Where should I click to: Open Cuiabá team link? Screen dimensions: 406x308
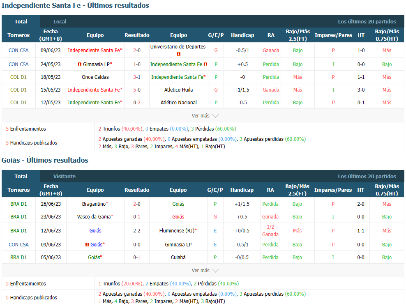pyautogui.click(x=178, y=257)
